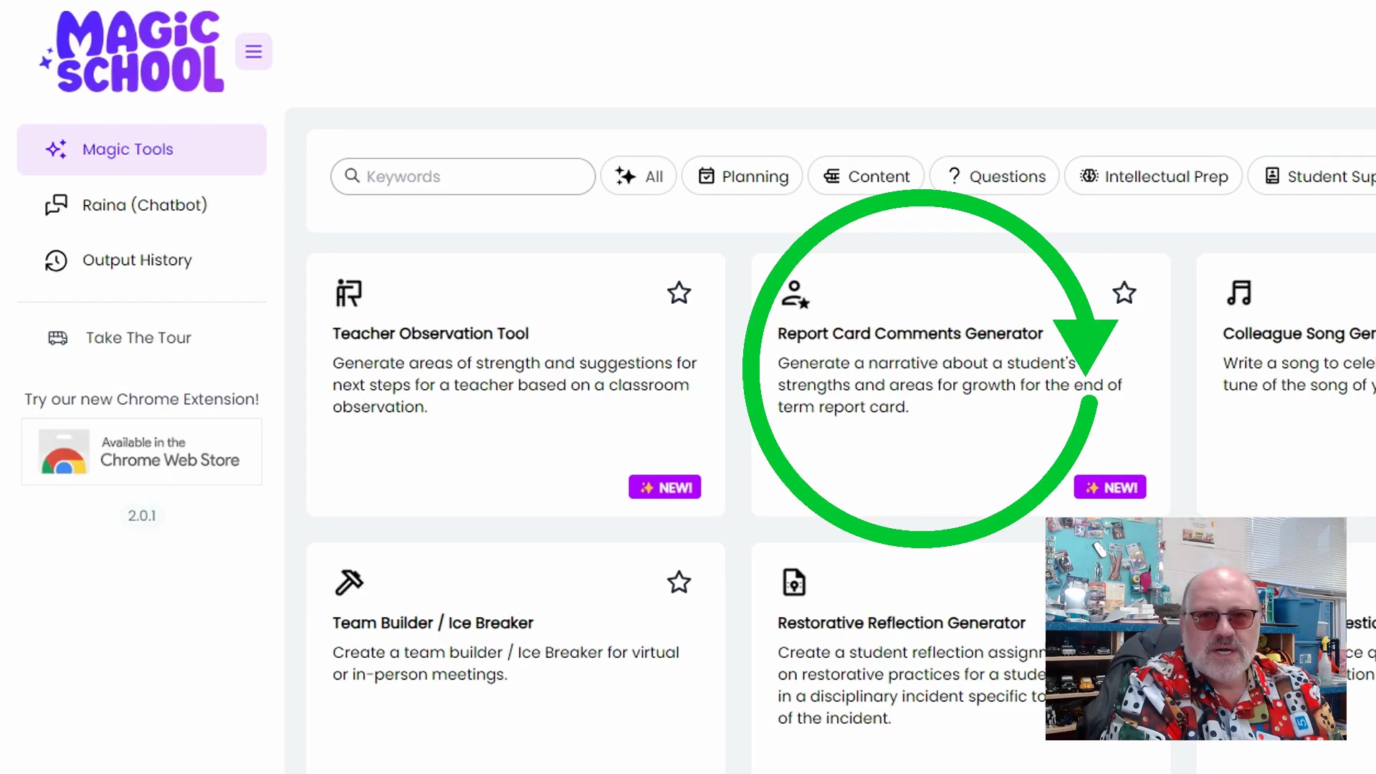Click 'Try our new Chrome Extension!' text
Image resolution: width=1376 pixels, height=774 pixels.
point(142,399)
